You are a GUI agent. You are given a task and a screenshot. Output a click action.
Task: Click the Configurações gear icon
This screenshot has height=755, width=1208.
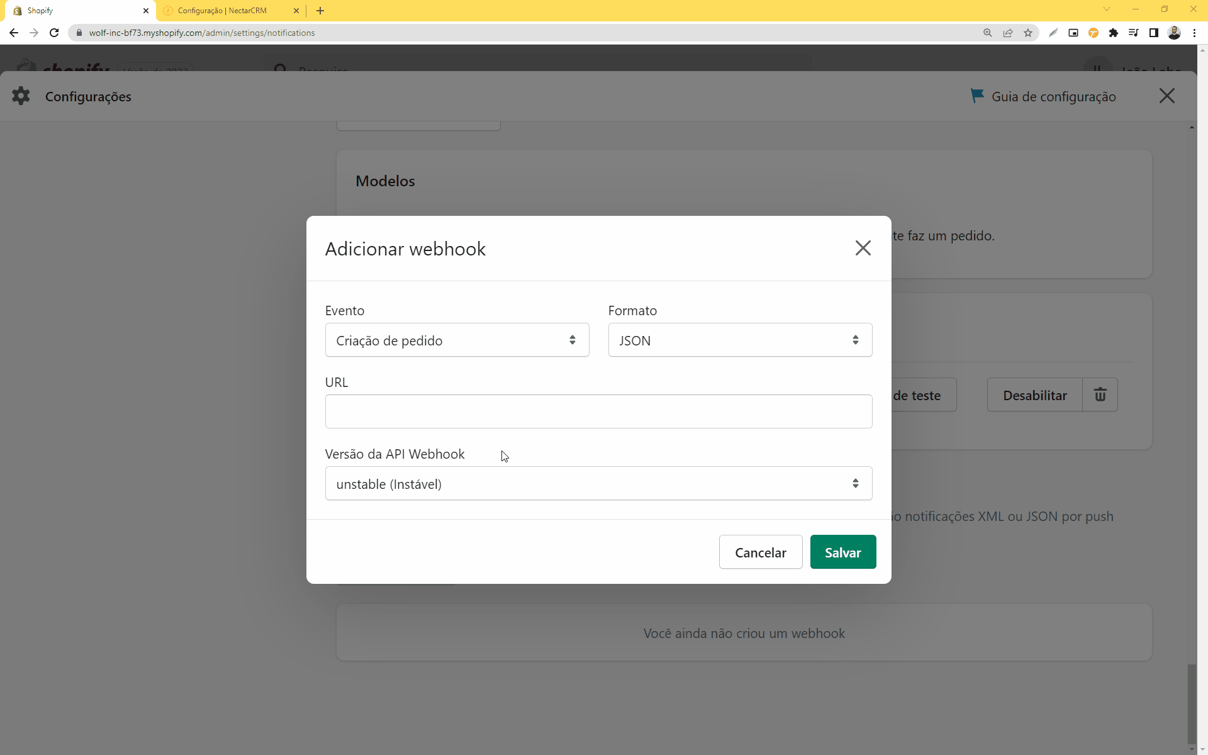21,96
